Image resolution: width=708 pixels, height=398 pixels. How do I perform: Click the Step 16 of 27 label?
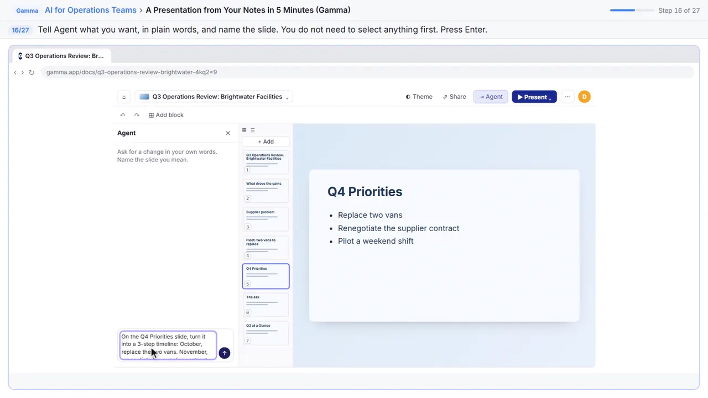679,11
